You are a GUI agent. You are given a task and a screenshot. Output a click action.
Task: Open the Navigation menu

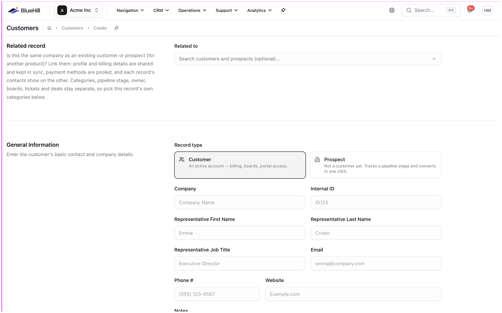coord(130,10)
